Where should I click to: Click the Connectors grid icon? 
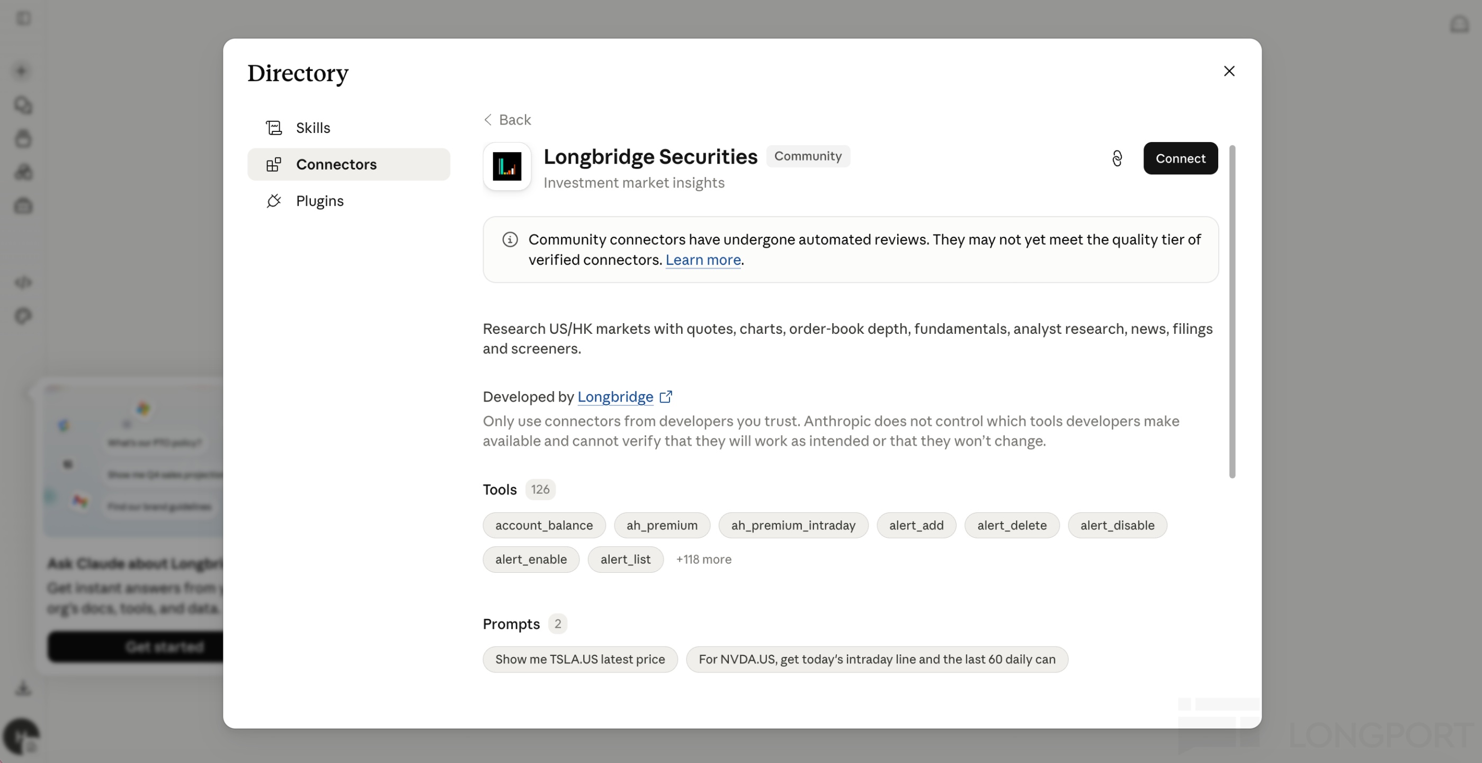point(274,165)
